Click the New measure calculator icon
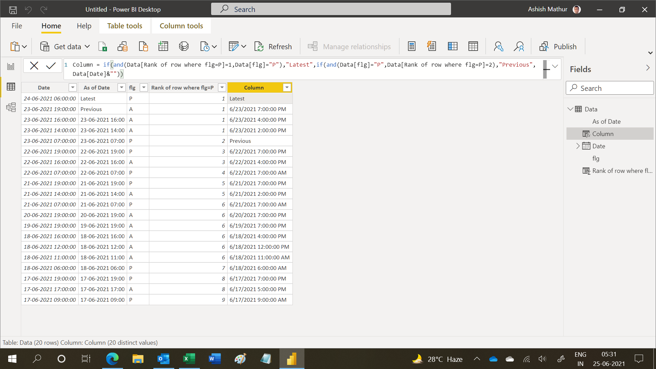Viewport: 656px width, 369px height. 412,46
